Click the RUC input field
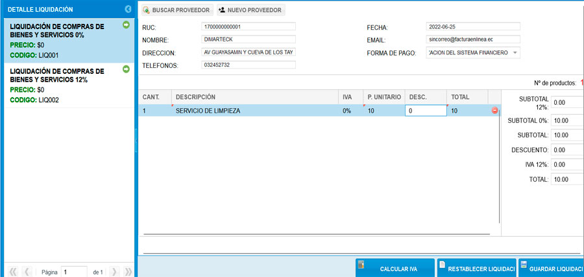The height and width of the screenshot is (277, 584). (249, 27)
